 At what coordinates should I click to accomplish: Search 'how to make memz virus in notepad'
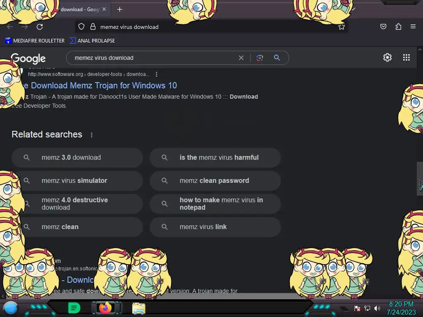coord(215,204)
